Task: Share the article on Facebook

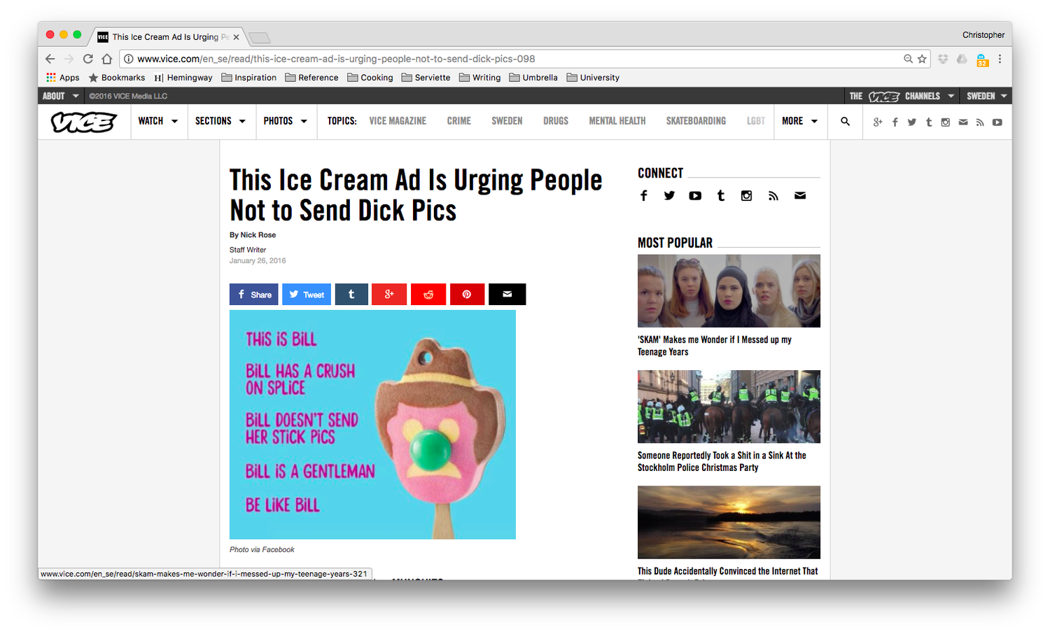Action: point(254,295)
